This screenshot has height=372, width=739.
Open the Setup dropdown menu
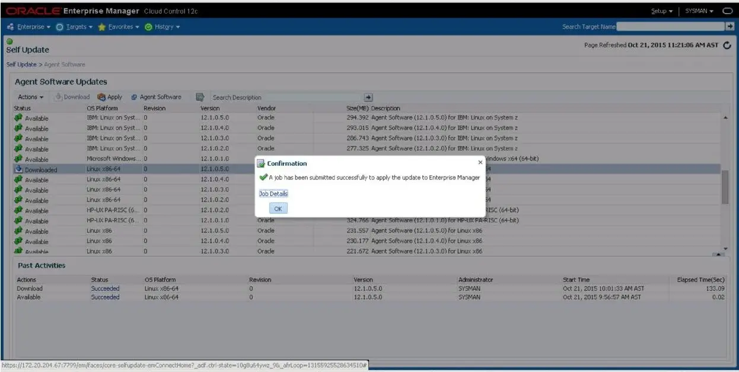pos(662,11)
